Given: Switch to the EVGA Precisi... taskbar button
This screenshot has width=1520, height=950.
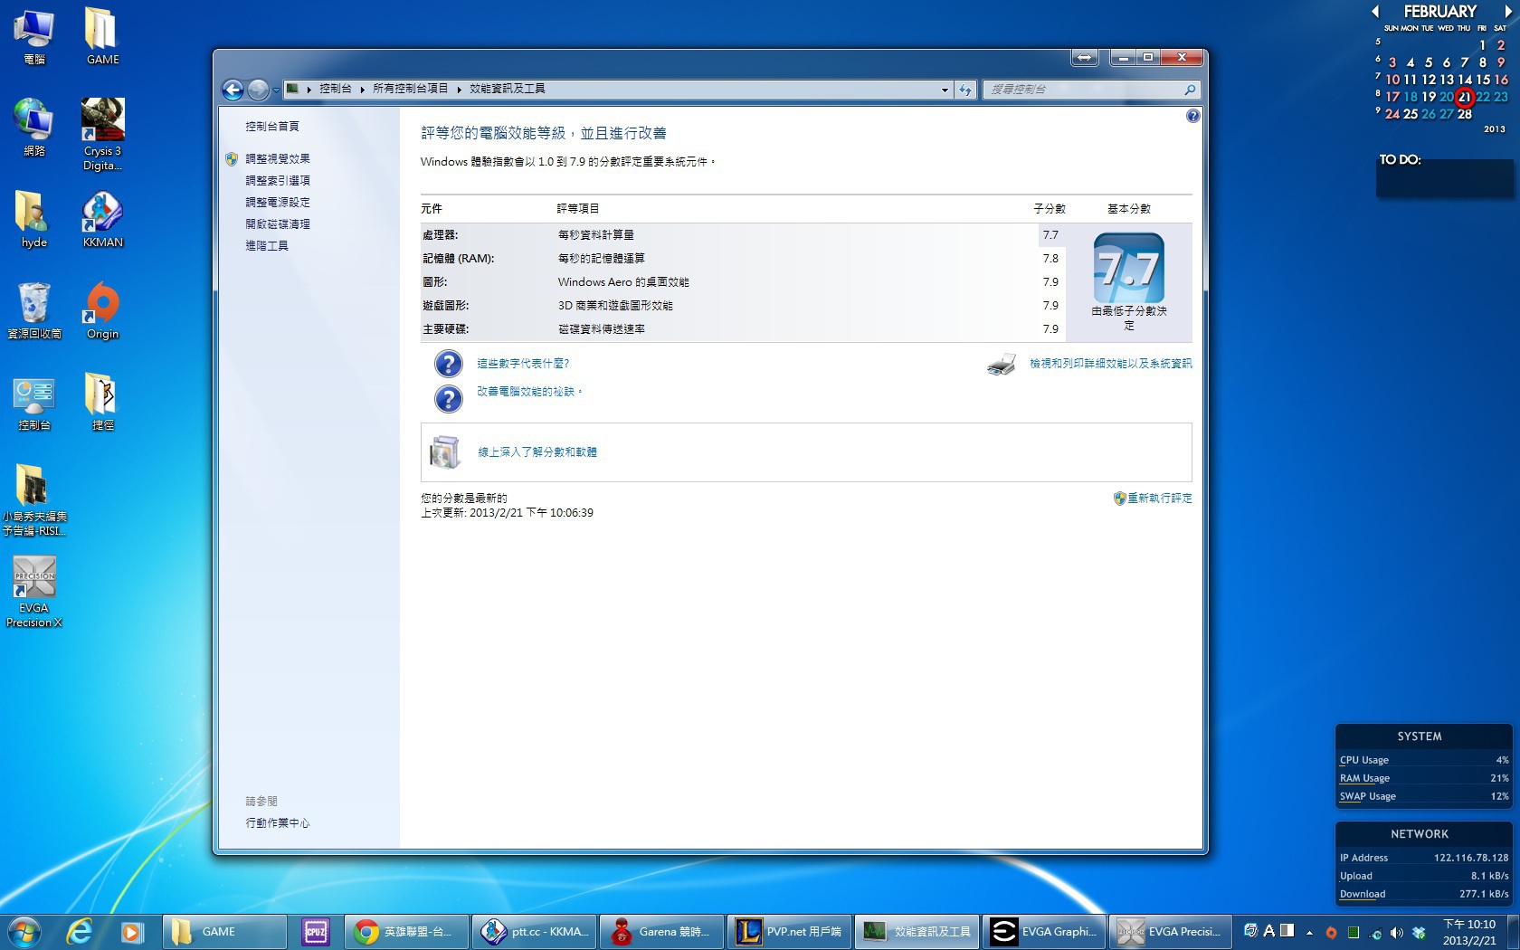Looking at the screenshot, I should click(x=1170, y=931).
